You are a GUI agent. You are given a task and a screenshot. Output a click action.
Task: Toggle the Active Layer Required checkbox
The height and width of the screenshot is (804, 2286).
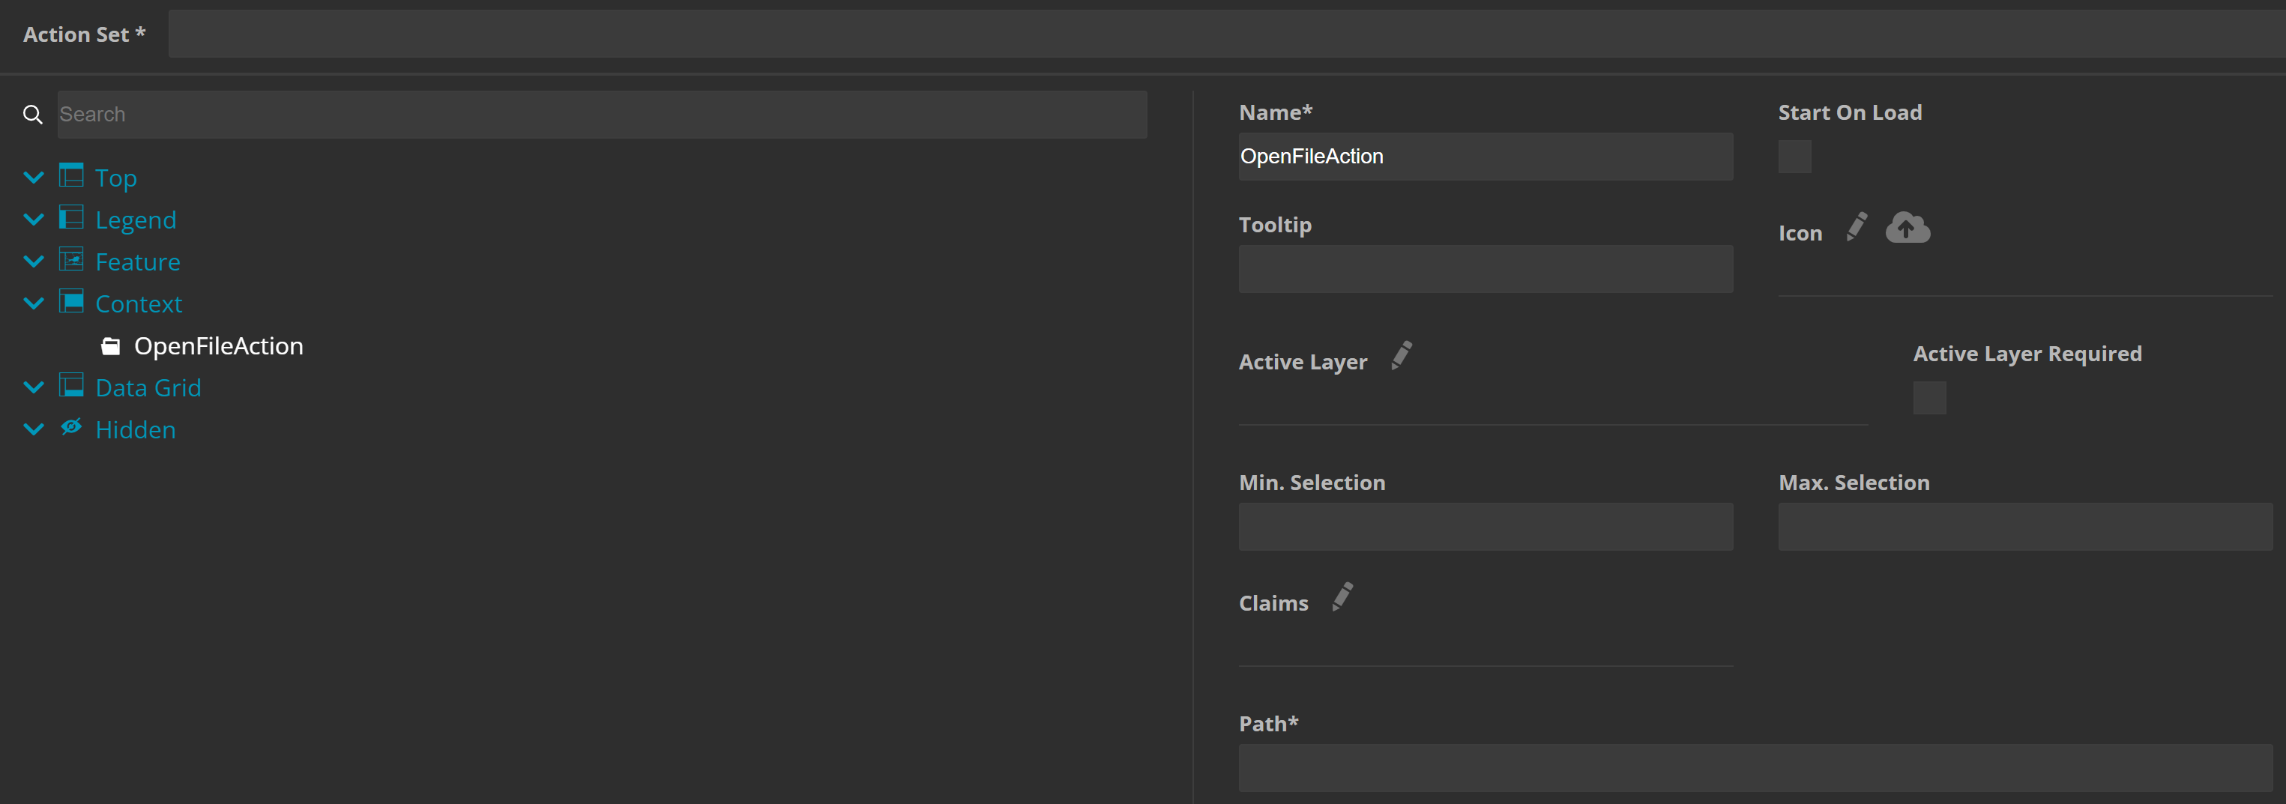1929,398
